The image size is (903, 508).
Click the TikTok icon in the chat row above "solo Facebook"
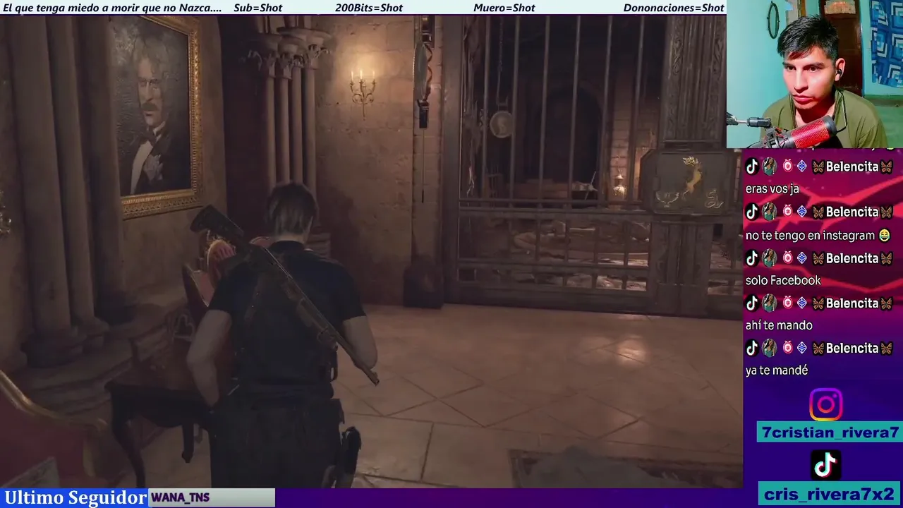(x=752, y=258)
